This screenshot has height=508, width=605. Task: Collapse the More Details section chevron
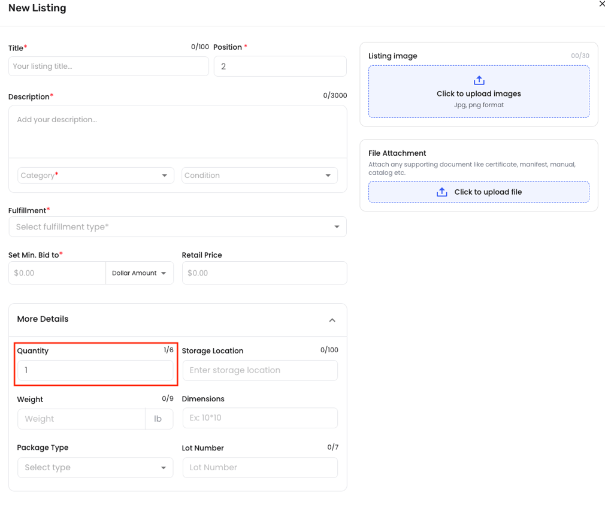(x=332, y=320)
